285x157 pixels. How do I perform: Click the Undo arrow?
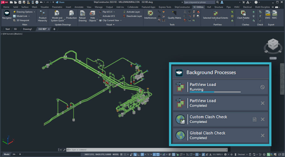pos(41,2)
